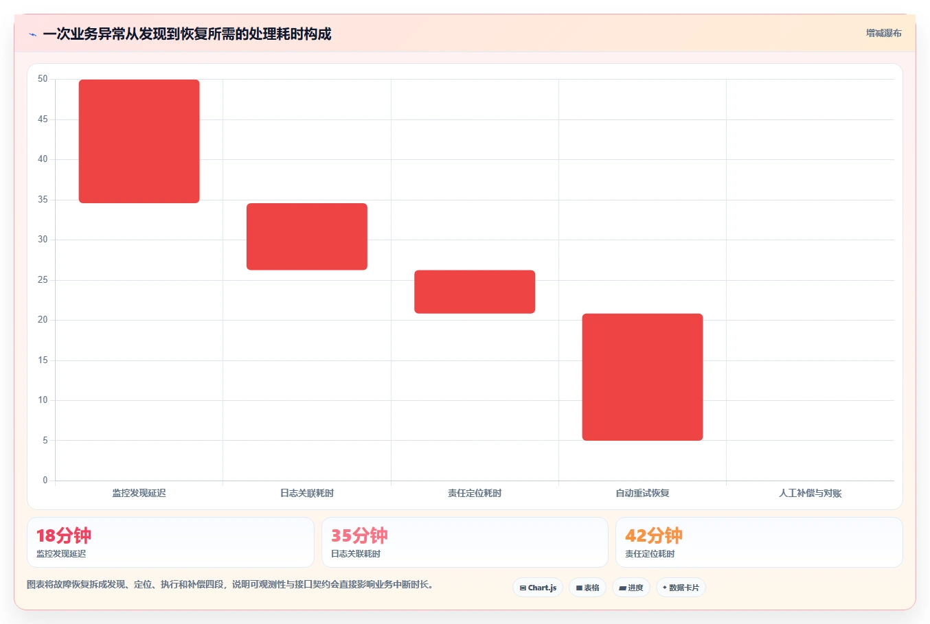930x624 pixels.
Task: Click the x-axis label 监控发现延迟
Action: point(139,493)
